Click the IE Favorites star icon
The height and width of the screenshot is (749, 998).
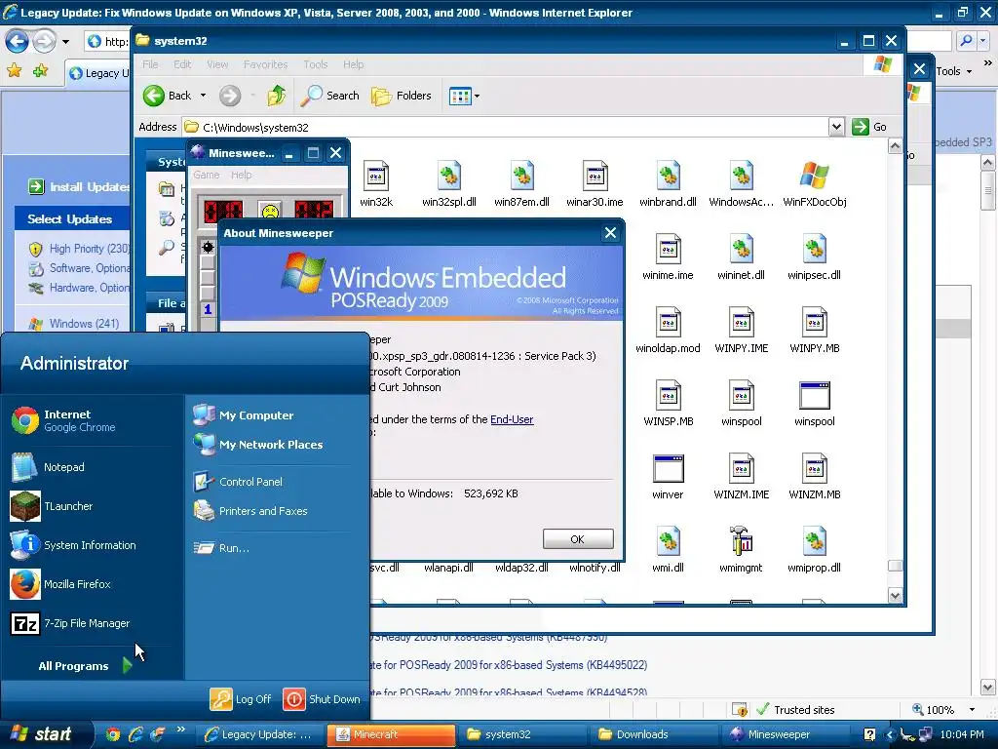coord(14,70)
